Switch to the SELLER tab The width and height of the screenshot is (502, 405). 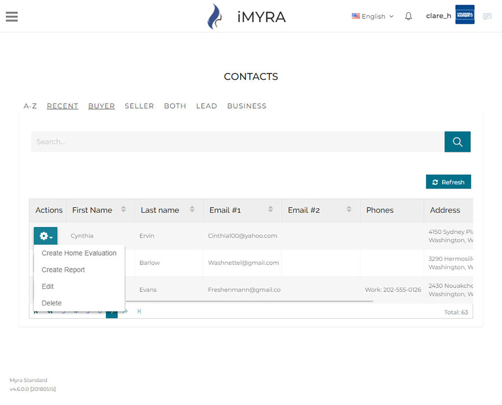pyautogui.click(x=139, y=106)
